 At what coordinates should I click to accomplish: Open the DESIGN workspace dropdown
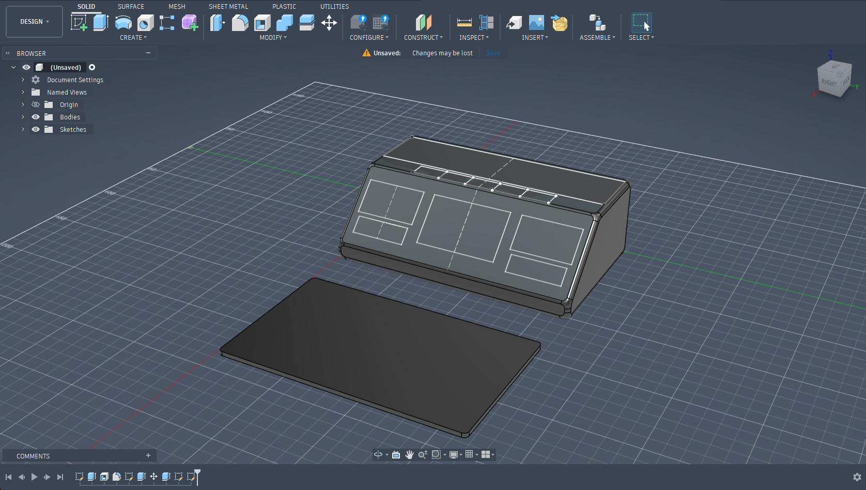(34, 22)
